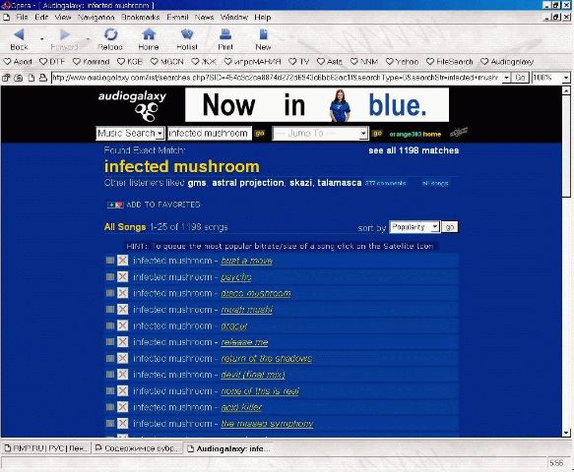Image resolution: width=574 pixels, height=472 pixels.
Task: Click the New page toolbar icon
Action: [263, 34]
